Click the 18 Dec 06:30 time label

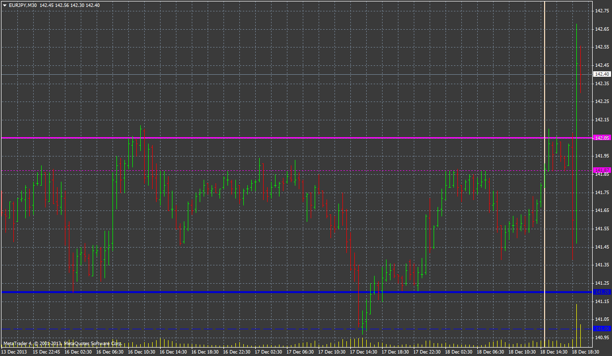tap(491, 352)
